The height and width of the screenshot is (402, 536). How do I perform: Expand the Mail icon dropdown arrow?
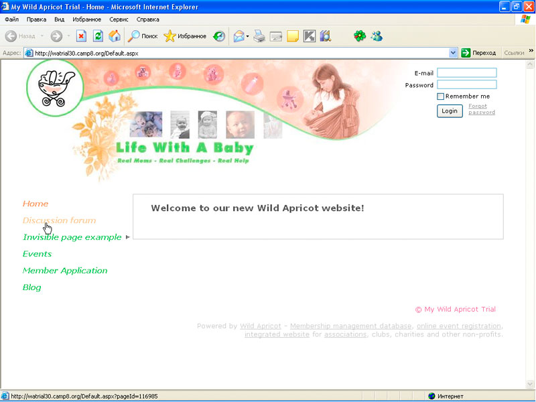[247, 36]
